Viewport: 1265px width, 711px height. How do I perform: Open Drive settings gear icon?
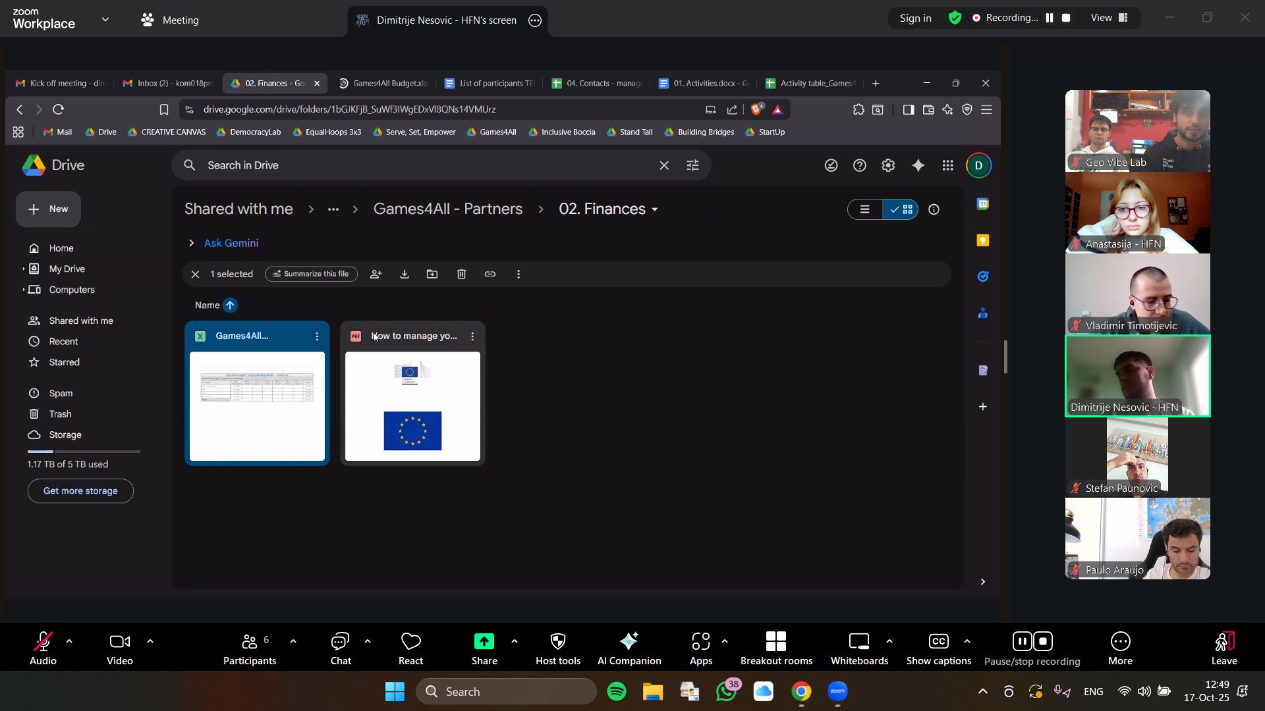(888, 165)
